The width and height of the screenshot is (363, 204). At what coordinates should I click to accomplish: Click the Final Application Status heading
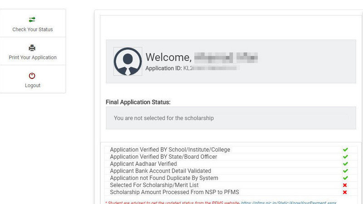(x=138, y=102)
